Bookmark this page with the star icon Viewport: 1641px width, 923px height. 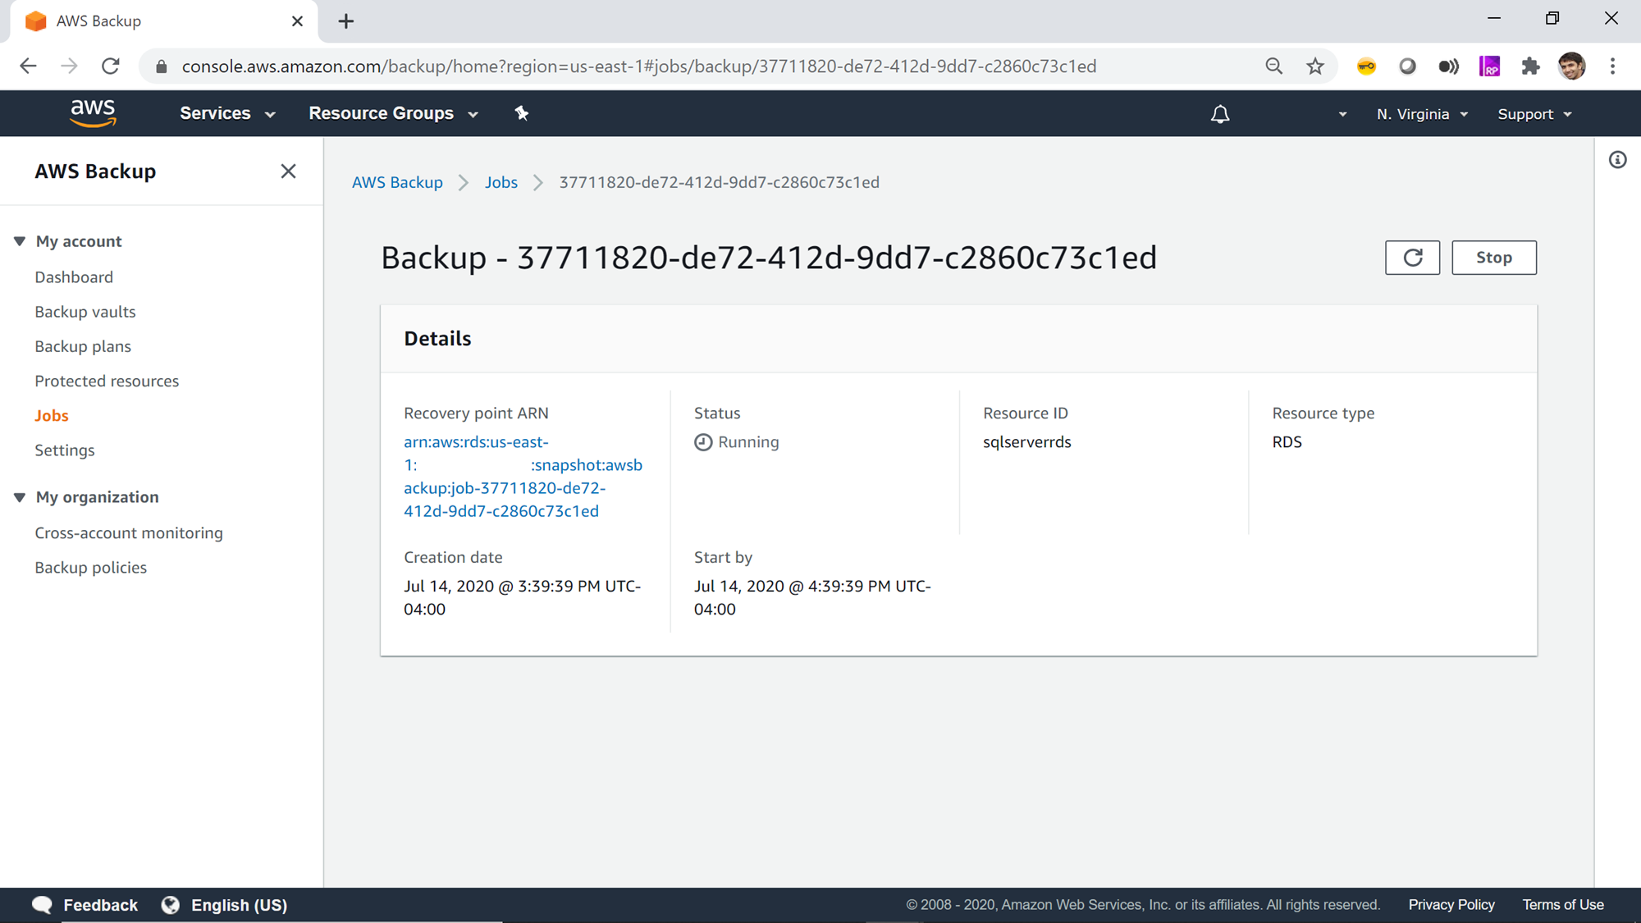(1315, 66)
